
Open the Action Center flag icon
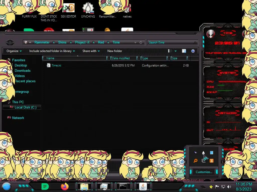click(x=217, y=186)
